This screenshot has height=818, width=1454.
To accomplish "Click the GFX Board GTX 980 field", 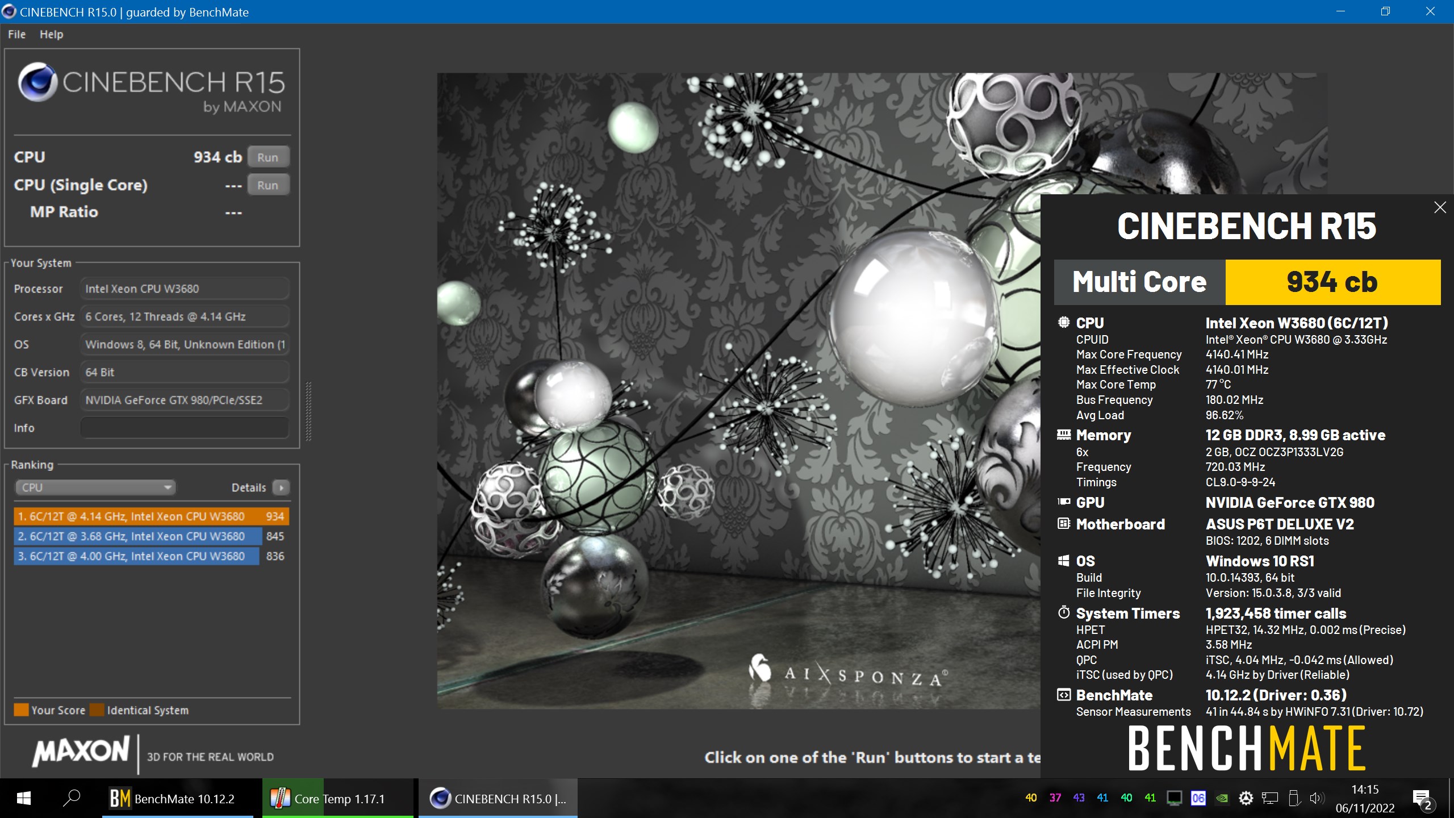I will coord(185,400).
